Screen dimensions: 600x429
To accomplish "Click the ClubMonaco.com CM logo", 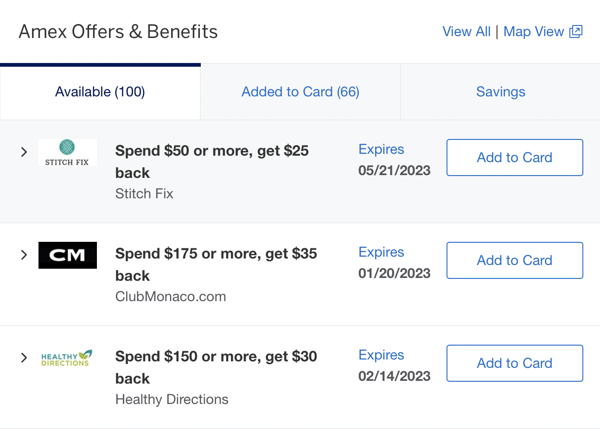I will click(x=67, y=255).
